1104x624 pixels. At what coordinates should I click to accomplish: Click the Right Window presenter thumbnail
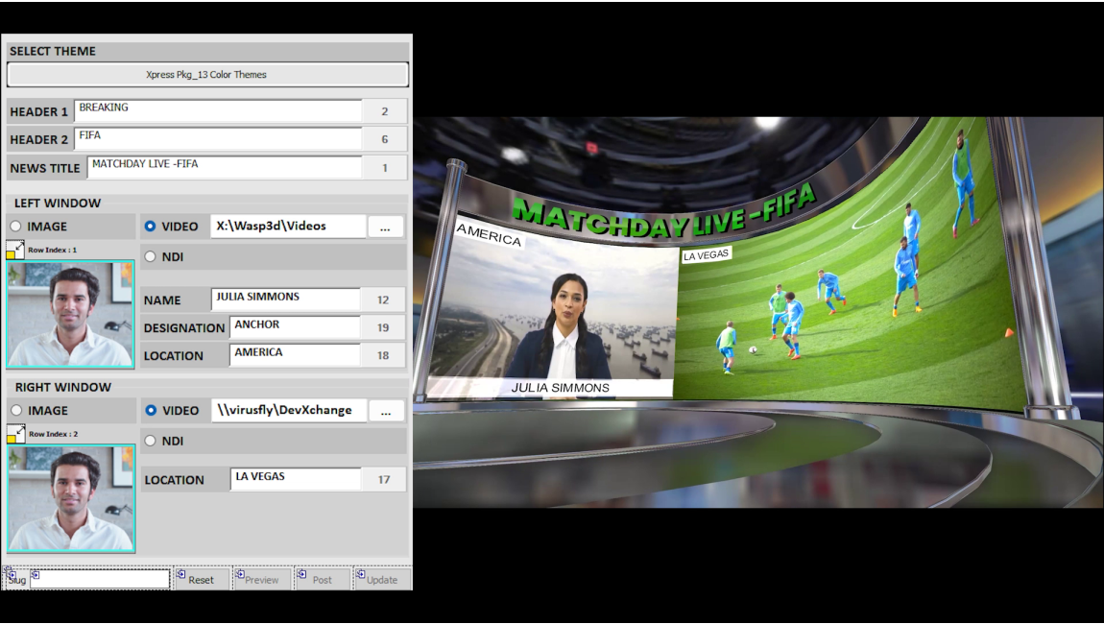point(71,499)
